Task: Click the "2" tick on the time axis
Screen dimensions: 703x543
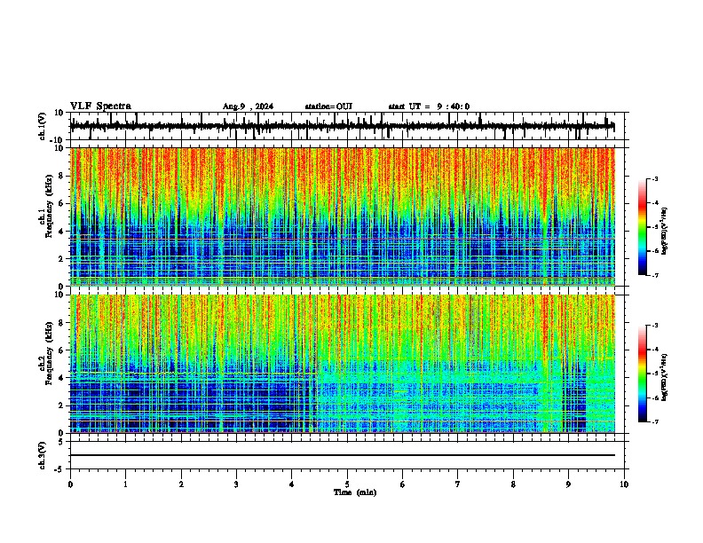Action: pyautogui.click(x=181, y=484)
